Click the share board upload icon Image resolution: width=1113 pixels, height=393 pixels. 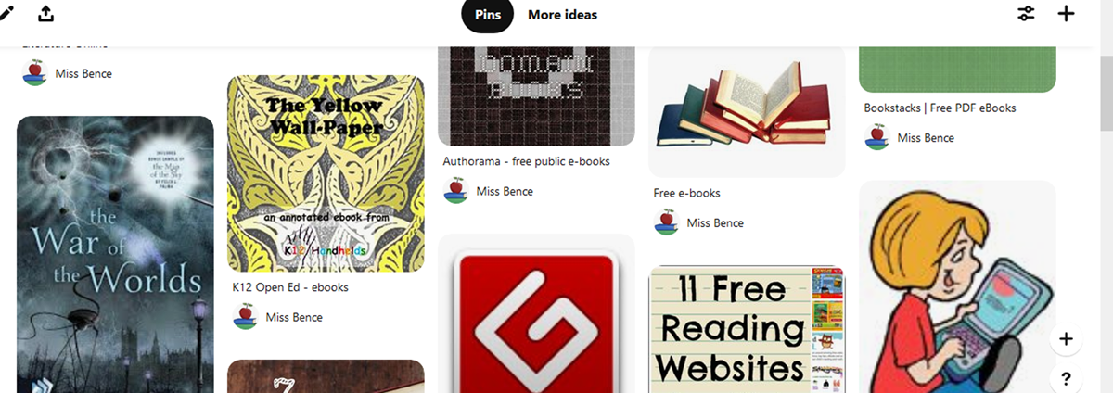point(46,14)
